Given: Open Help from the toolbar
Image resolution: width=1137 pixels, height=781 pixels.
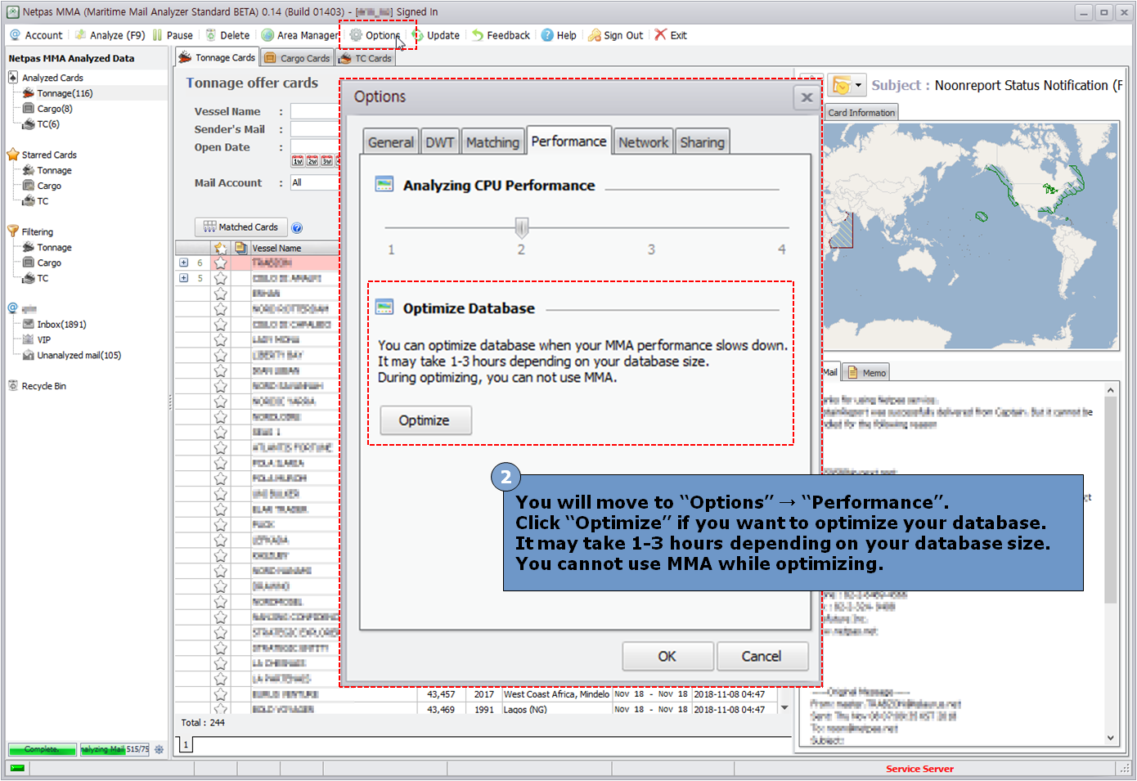Looking at the screenshot, I should 559,35.
